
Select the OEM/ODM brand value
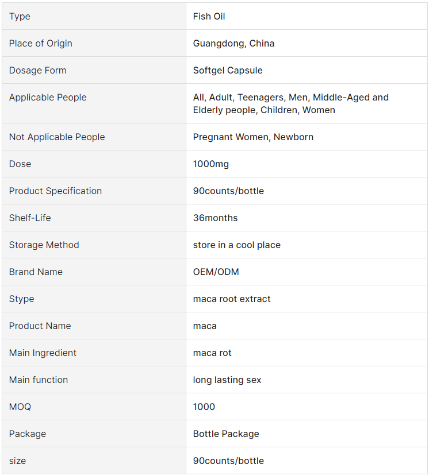[x=216, y=272]
